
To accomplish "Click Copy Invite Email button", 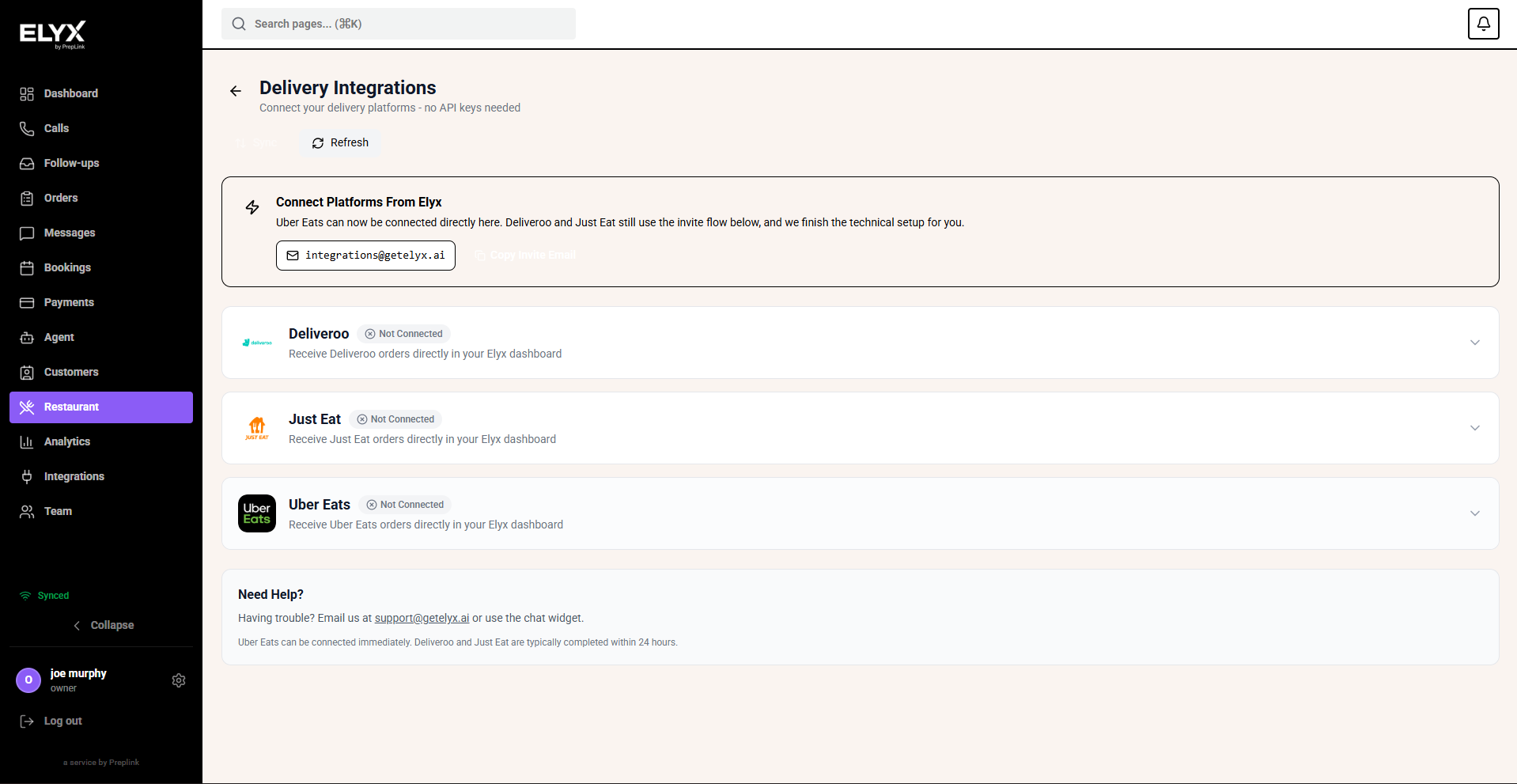I will coord(526,256).
